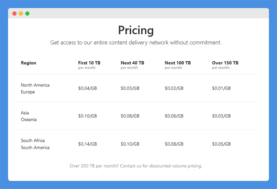Click the yellow minimize window dot
Image resolution: width=277 pixels, height=189 pixels.
(x=21, y=14)
